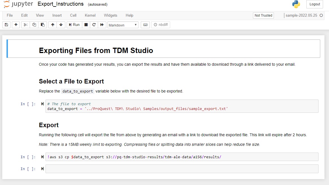The height and width of the screenshot is (185, 329).
Task: Move selected cell up
Action: 53,25
